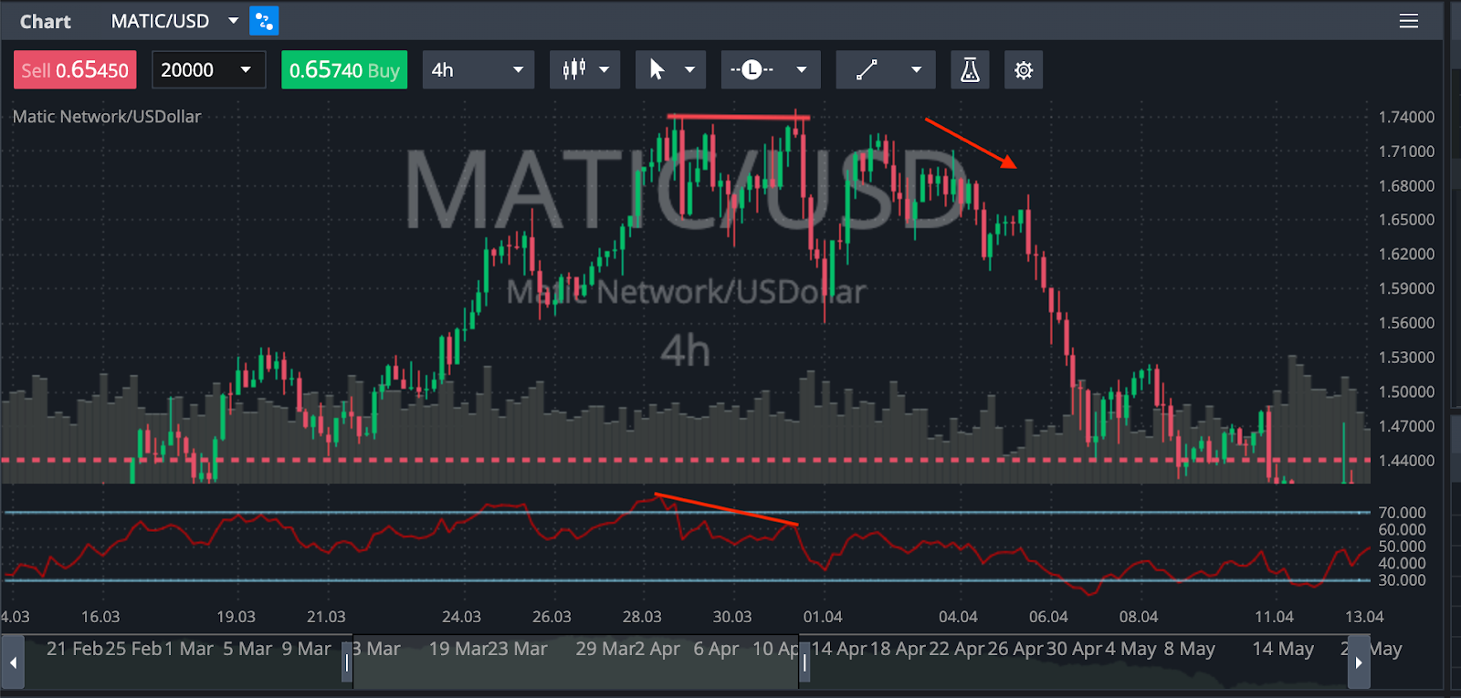Screen dimensions: 1461x698
Task: Click the 21 Feb label in navigator
Action: 75,649
